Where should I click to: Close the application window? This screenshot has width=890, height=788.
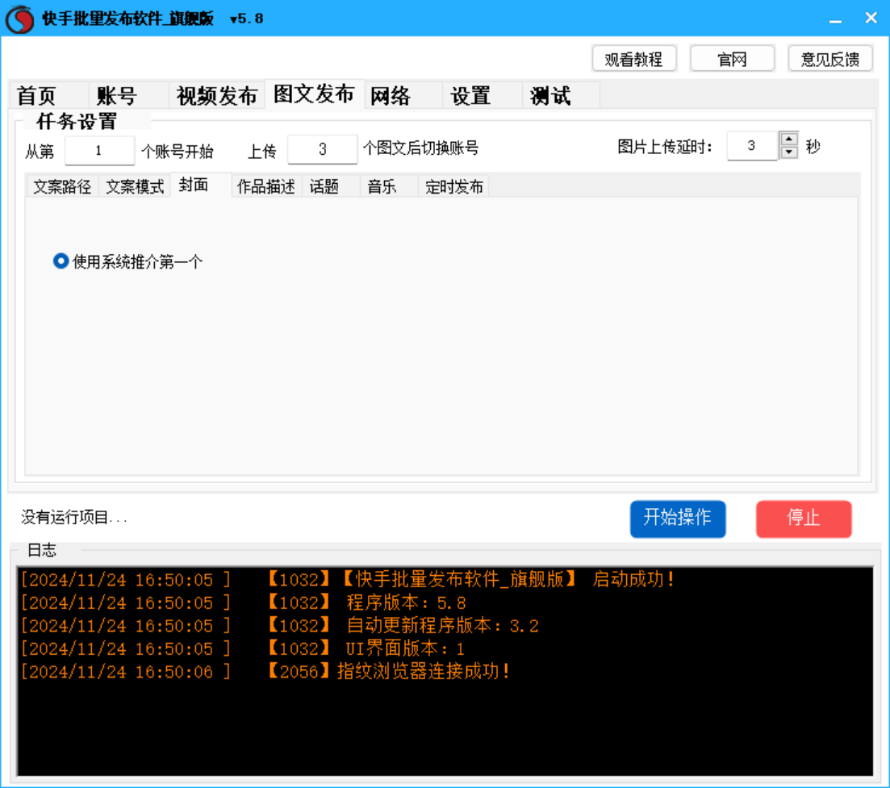click(x=871, y=19)
